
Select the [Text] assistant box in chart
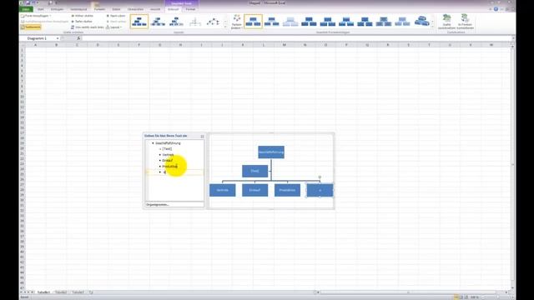(254, 171)
